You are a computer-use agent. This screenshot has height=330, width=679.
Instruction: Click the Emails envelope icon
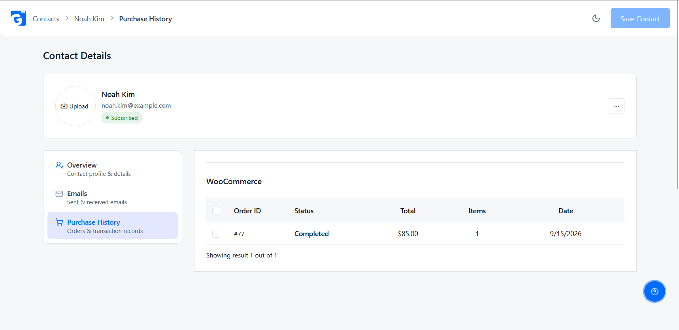[x=59, y=194]
